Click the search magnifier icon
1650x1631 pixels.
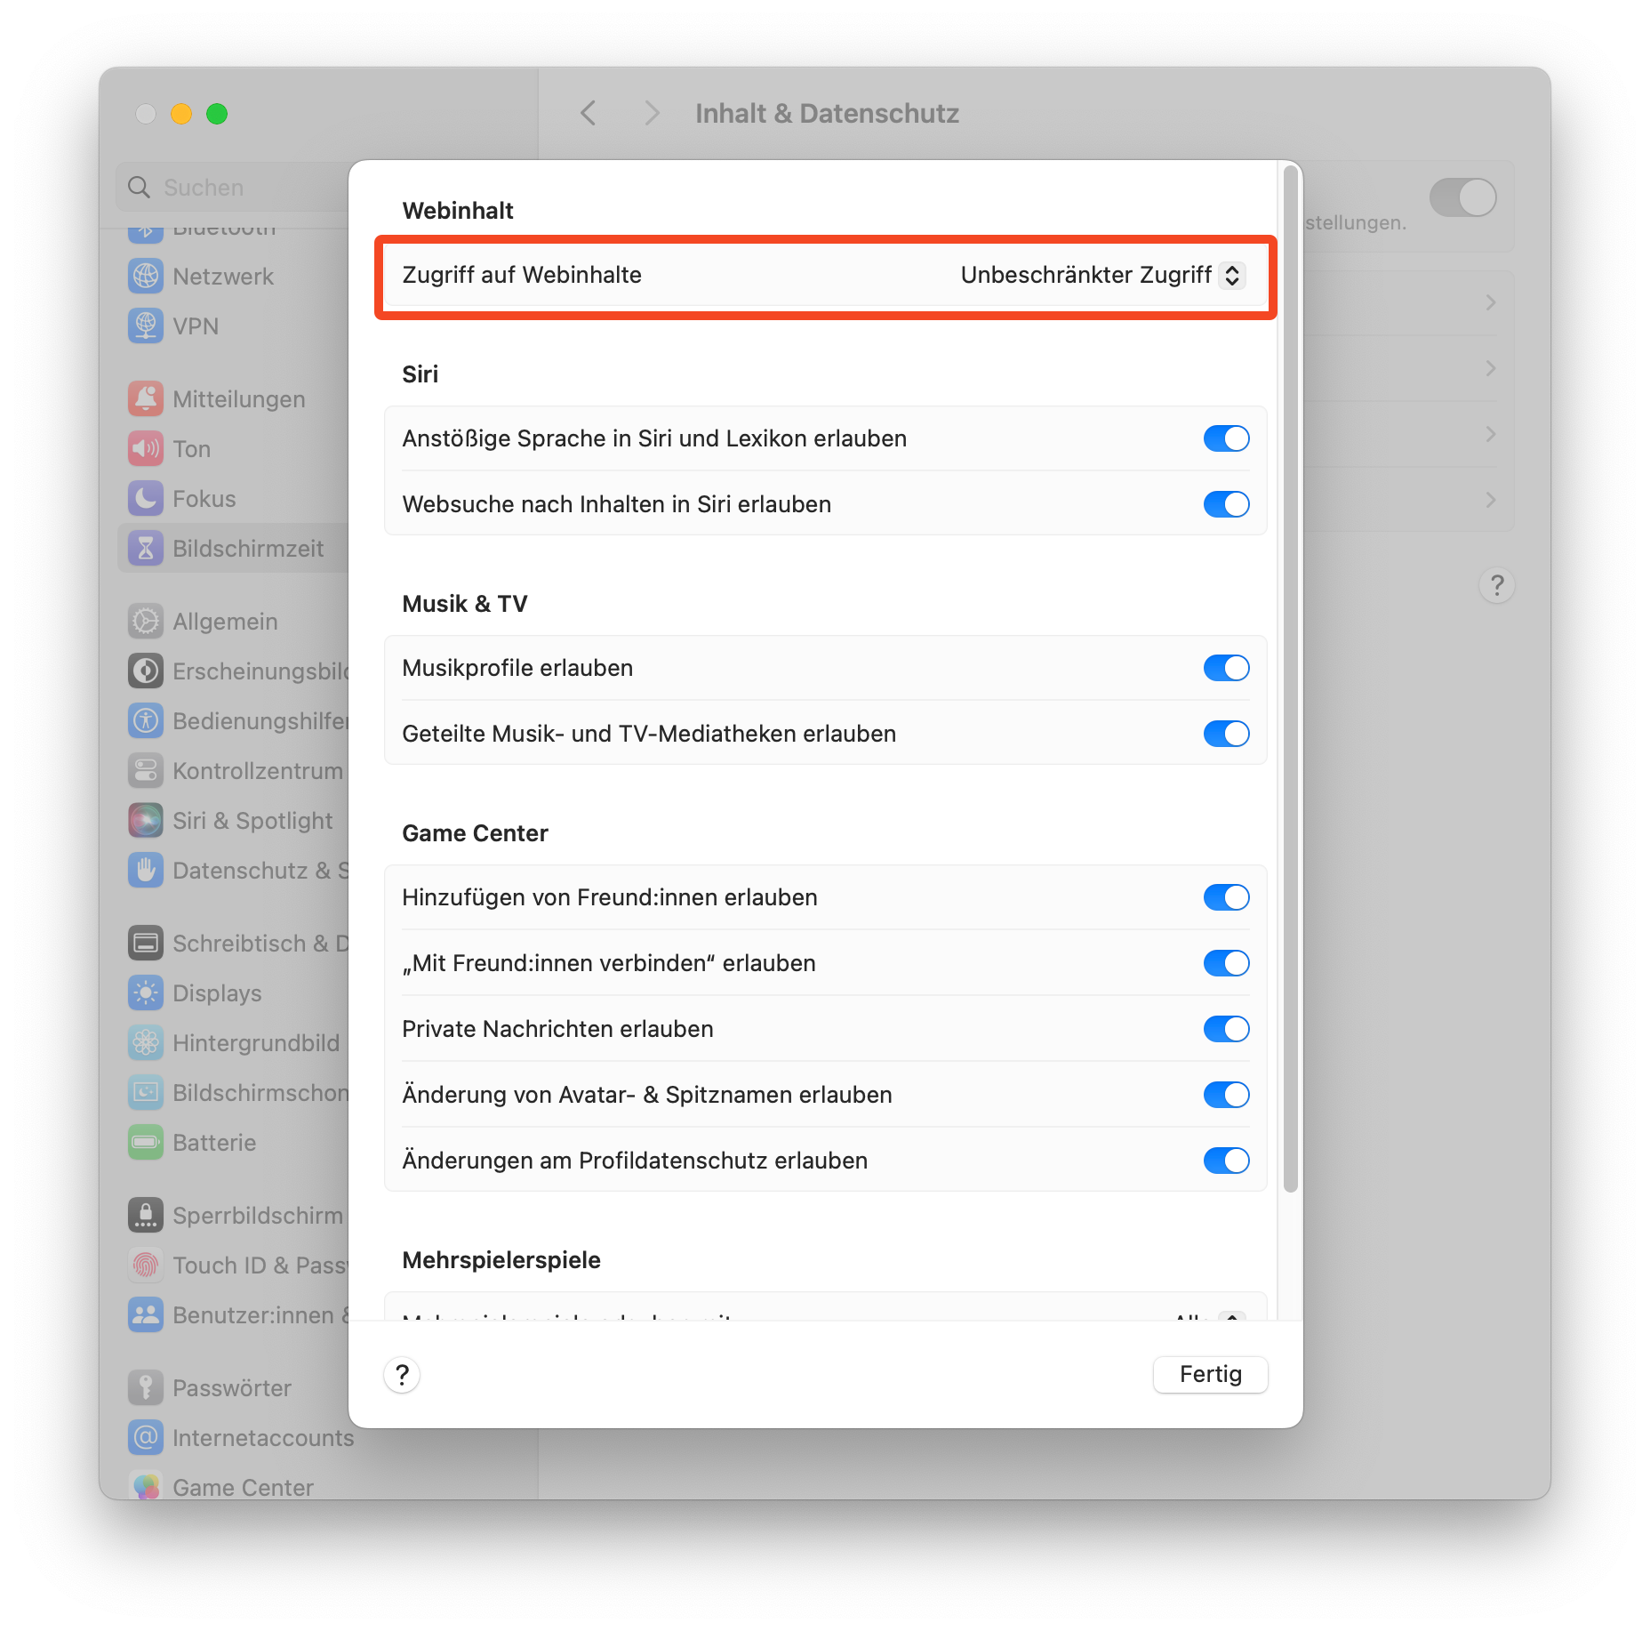tap(139, 188)
